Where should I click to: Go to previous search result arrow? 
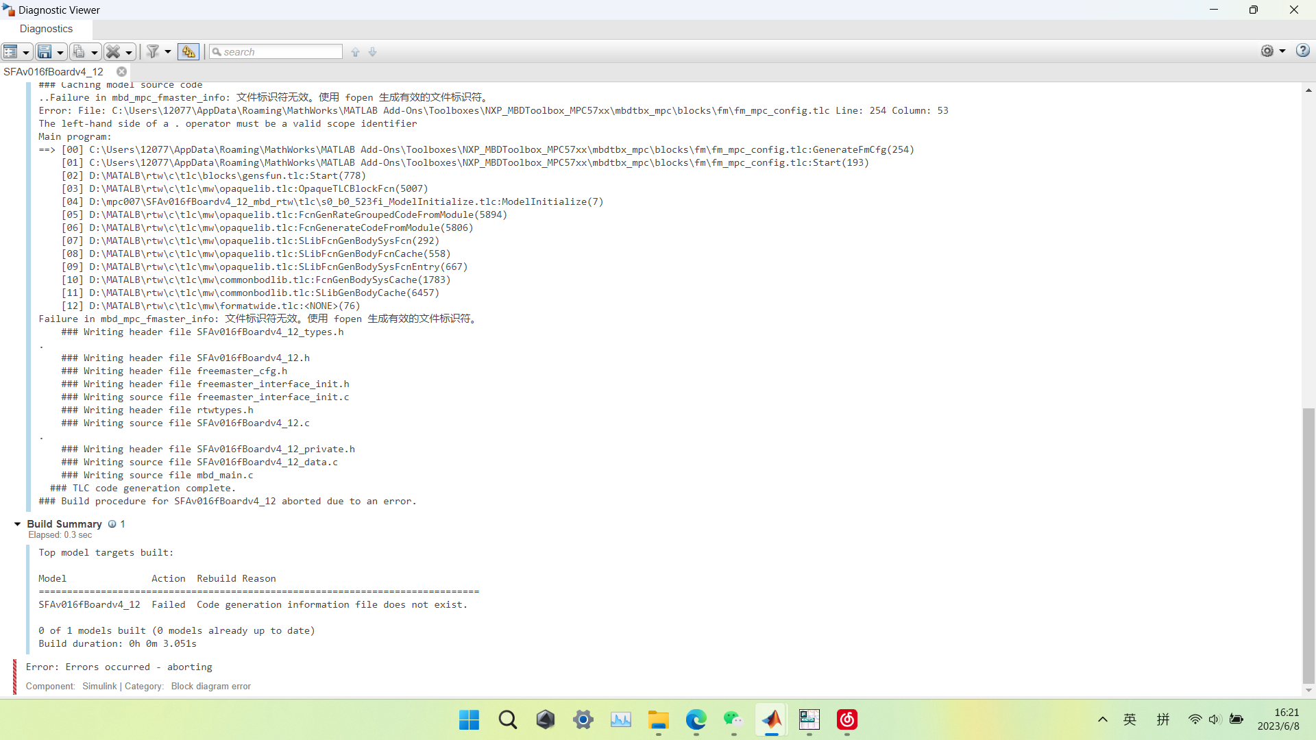click(x=355, y=52)
